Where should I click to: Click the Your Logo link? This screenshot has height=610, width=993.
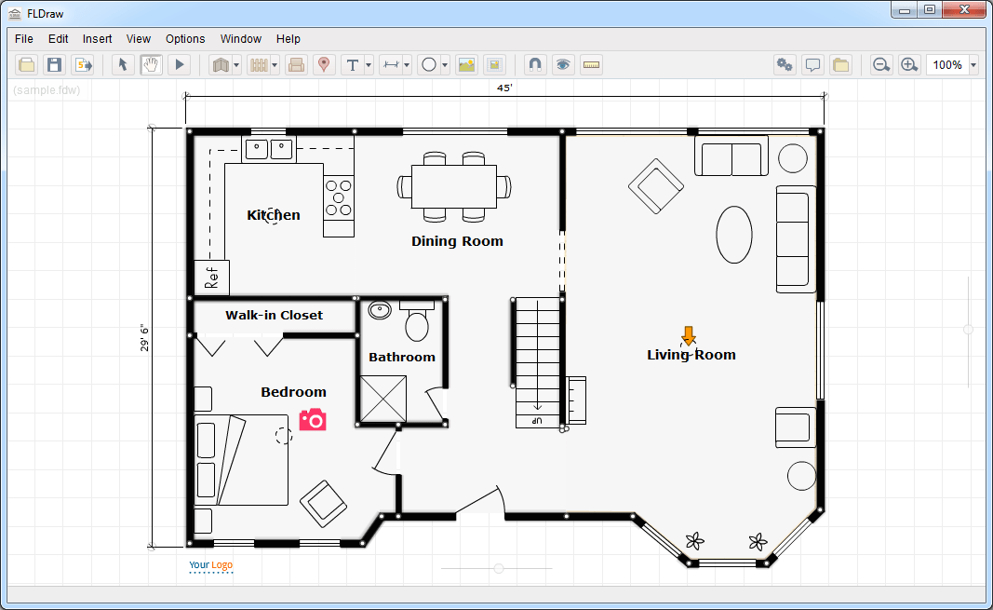[x=211, y=565]
